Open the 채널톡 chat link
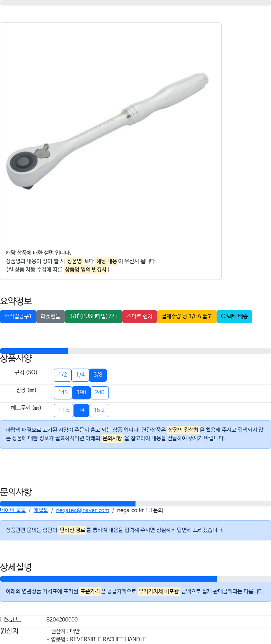 point(41,510)
